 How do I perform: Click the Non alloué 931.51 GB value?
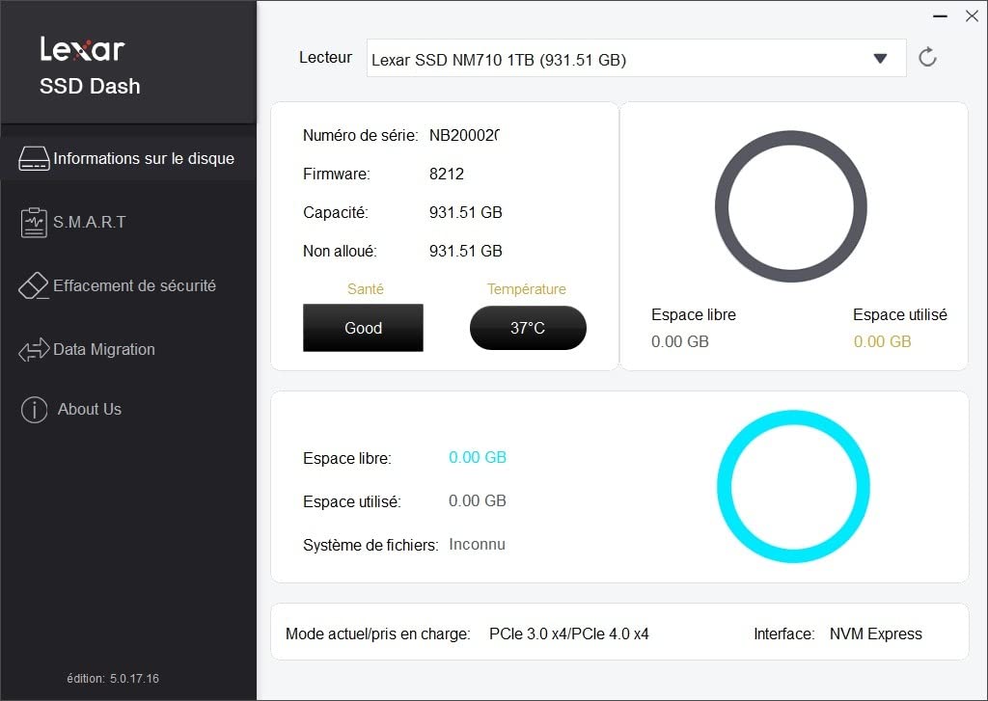[x=466, y=252]
